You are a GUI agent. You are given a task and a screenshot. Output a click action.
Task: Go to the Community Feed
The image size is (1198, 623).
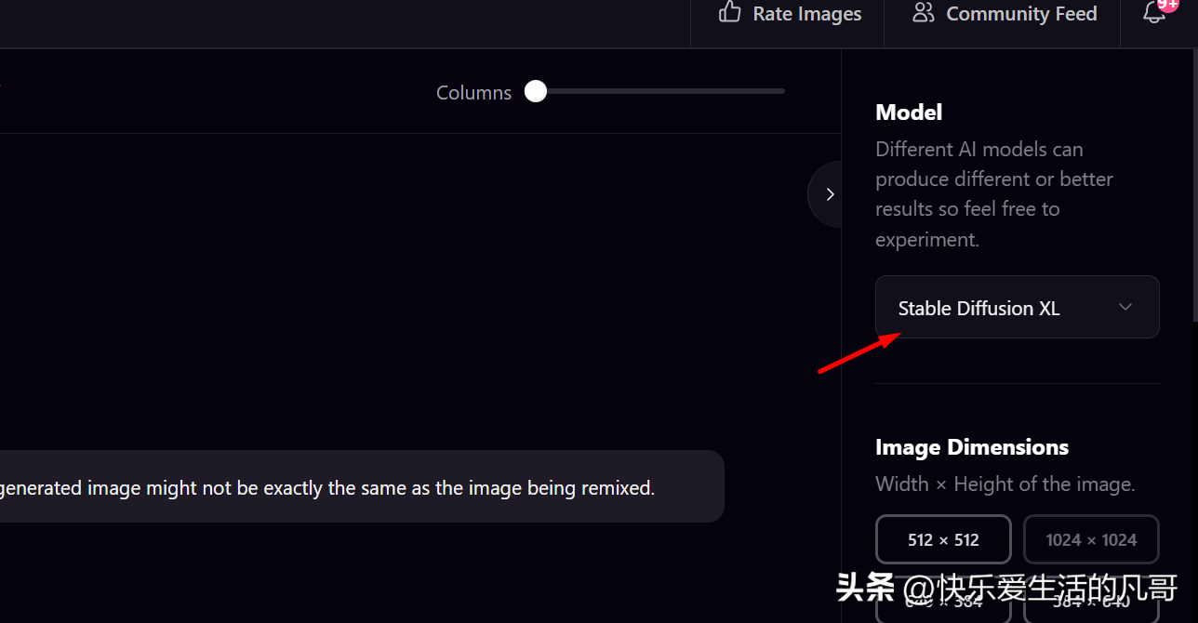point(1021,14)
